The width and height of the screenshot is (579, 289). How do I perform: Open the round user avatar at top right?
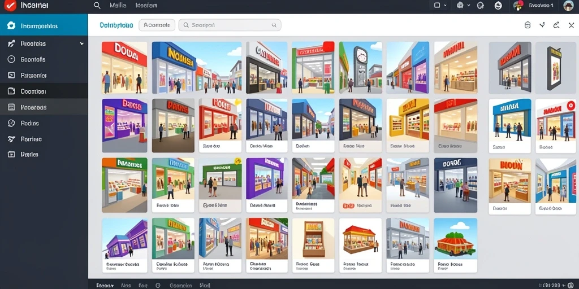(569, 6)
